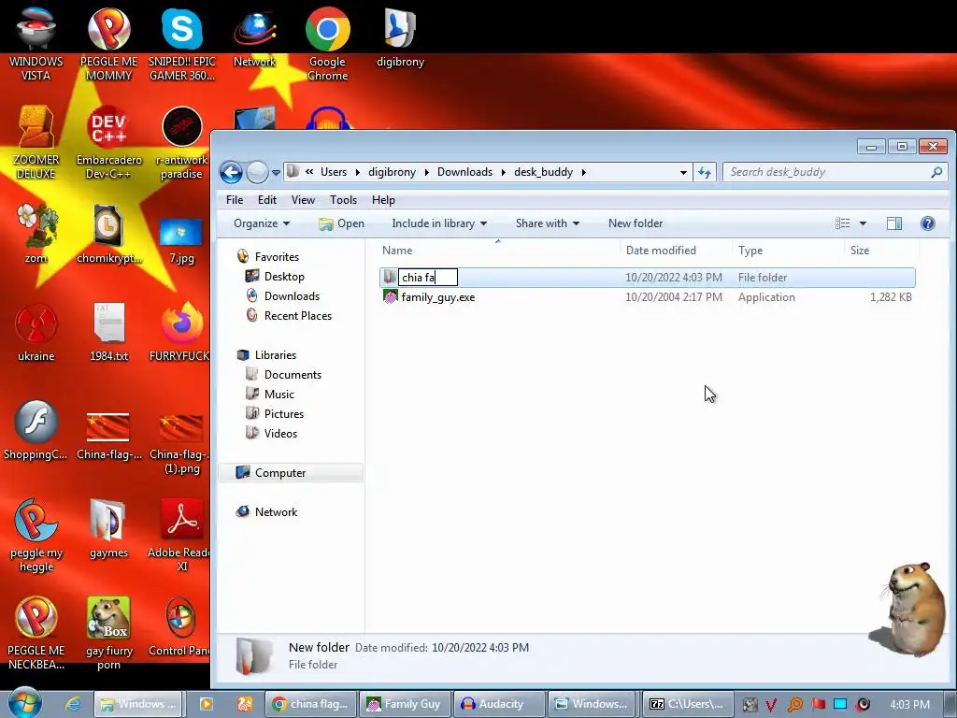Click the Refresh button next to the address bar
The image size is (957, 718).
(x=705, y=172)
